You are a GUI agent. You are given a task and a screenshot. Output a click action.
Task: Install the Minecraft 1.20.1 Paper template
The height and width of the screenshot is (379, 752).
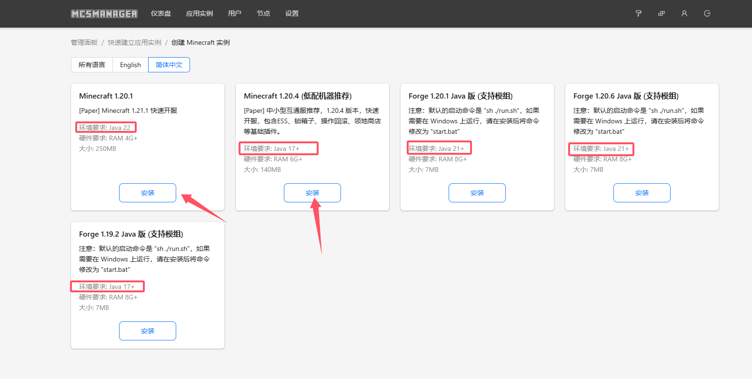click(x=148, y=193)
